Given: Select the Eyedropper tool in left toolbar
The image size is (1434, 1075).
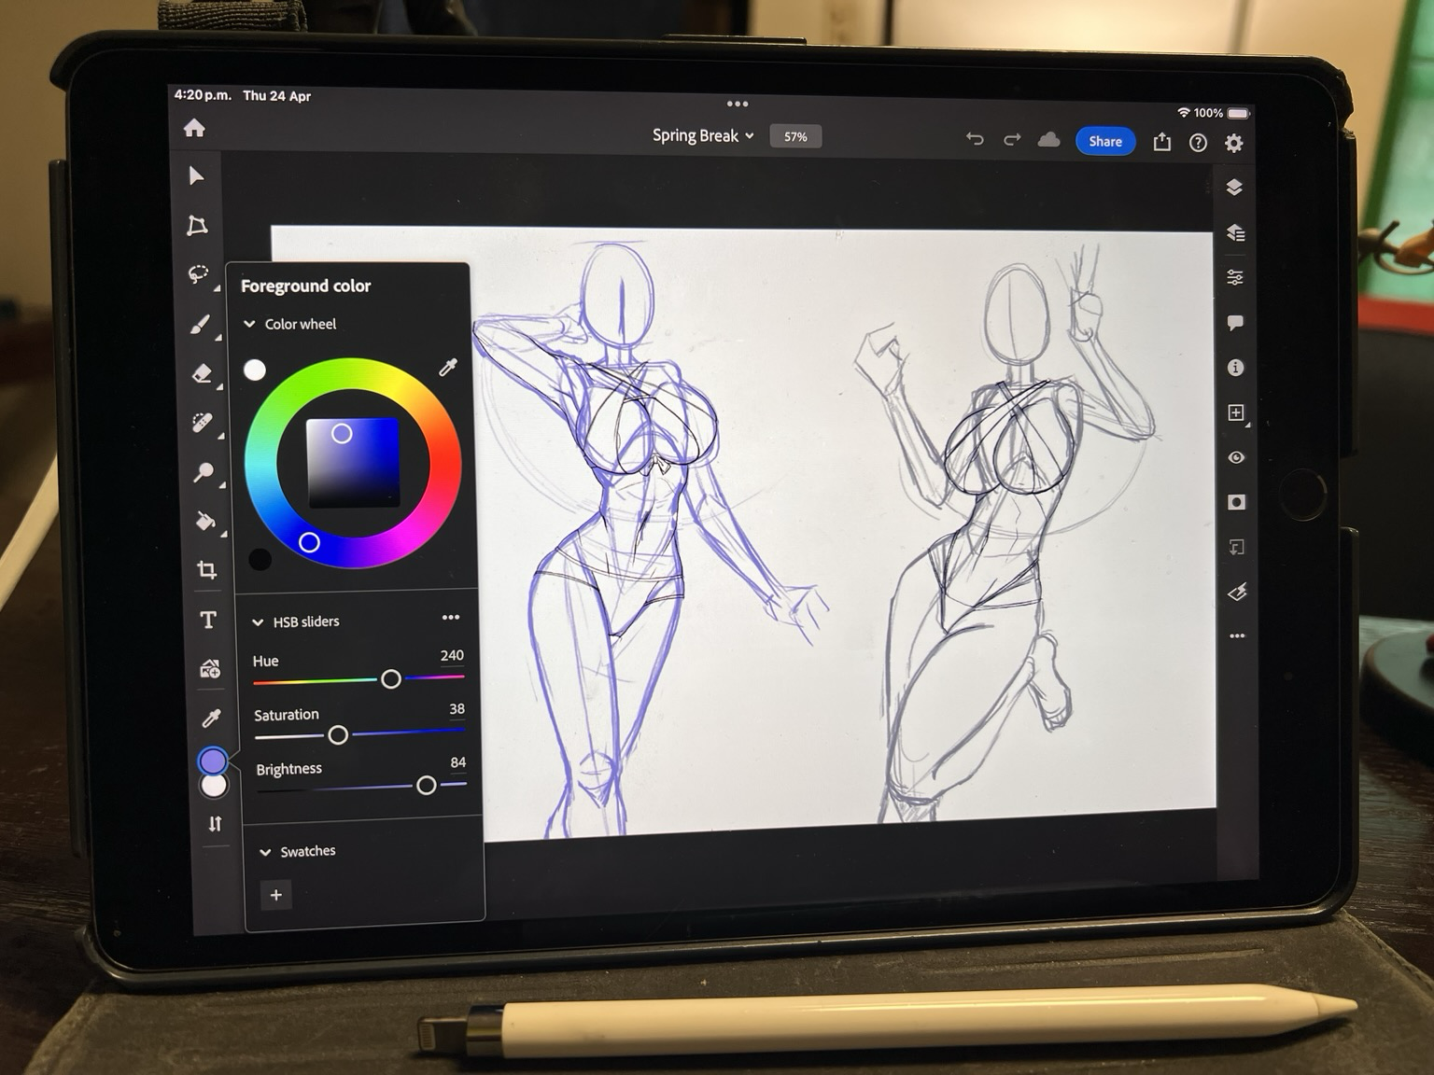Looking at the screenshot, I should point(212,718).
